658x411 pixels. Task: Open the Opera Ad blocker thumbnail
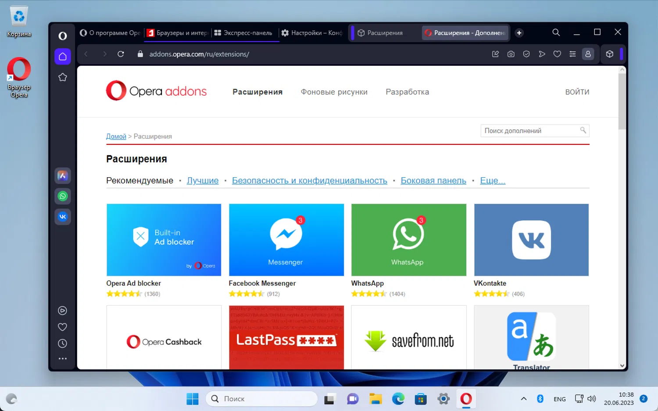pos(164,239)
